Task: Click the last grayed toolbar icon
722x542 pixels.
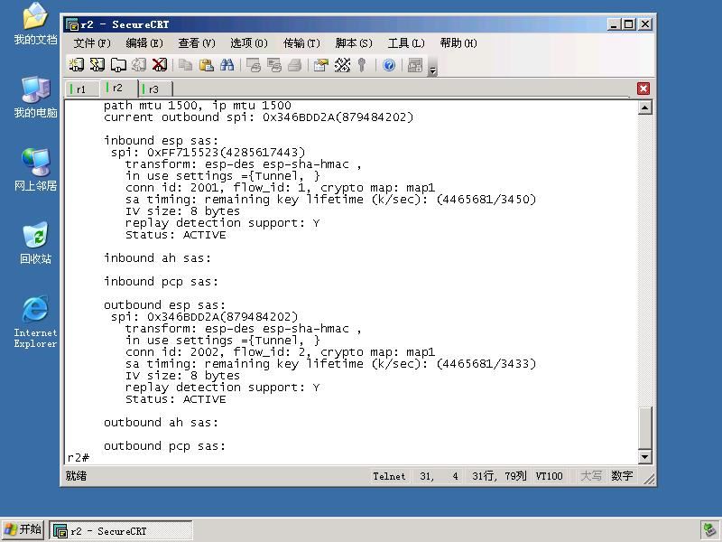Action: coord(415,65)
